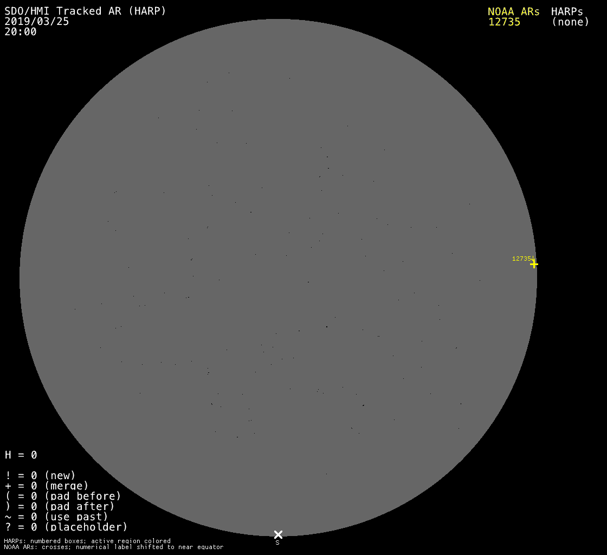607x555 pixels.
Task: Click the 20:00 time stamp
Action: coord(21,32)
